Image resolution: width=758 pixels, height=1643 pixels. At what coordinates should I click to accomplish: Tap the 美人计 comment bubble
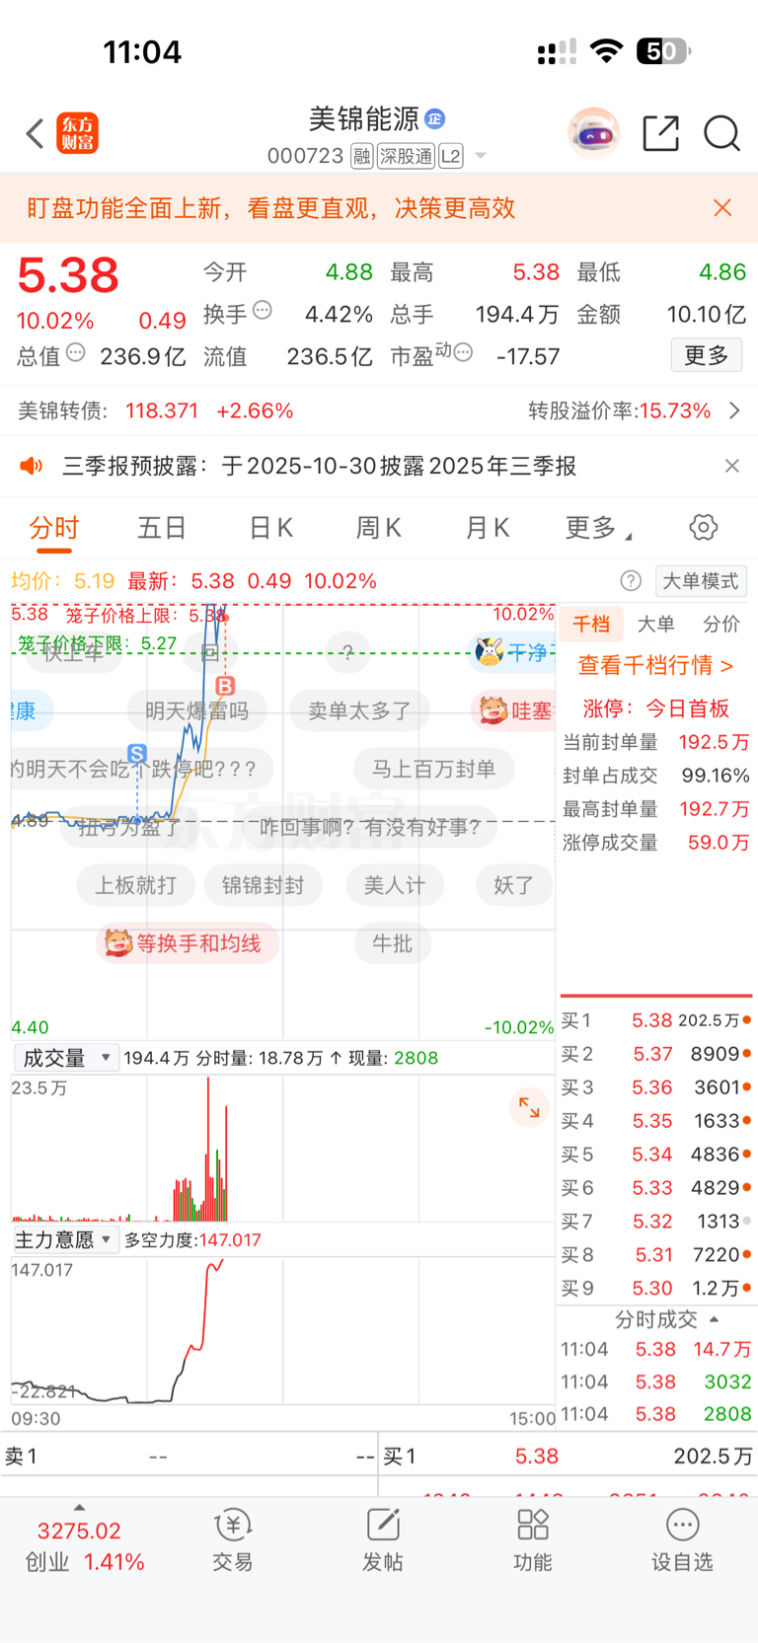tap(395, 885)
